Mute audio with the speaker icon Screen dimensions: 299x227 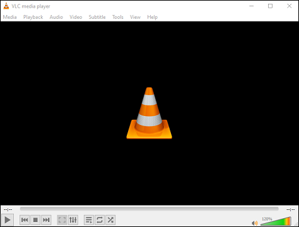pyautogui.click(x=255, y=223)
